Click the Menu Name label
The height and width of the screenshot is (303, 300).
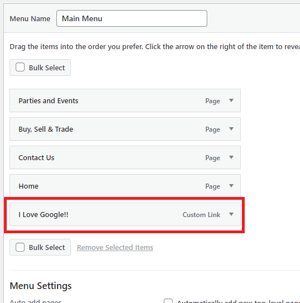pos(30,19)
